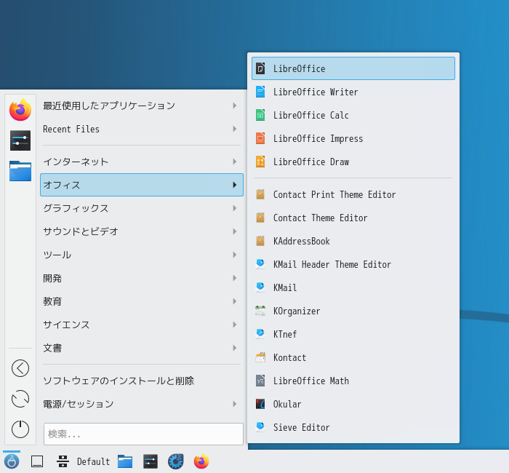The width and height of the screenshot is (509, 473).
Task: Open LibreOffice Draw menu entry
Action: (x=353, y=162)
